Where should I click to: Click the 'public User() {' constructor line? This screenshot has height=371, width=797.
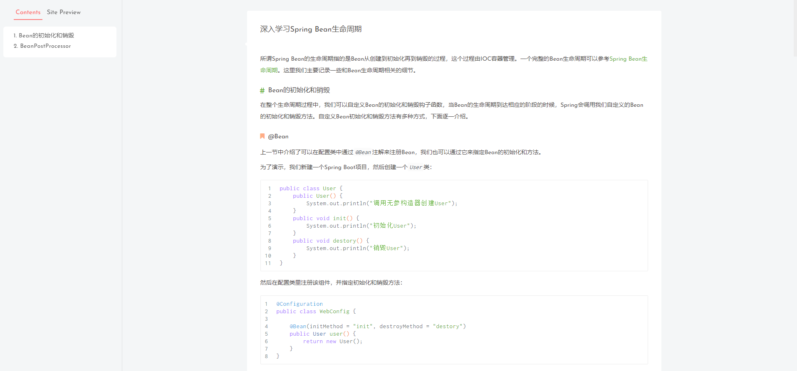point(317,196)
